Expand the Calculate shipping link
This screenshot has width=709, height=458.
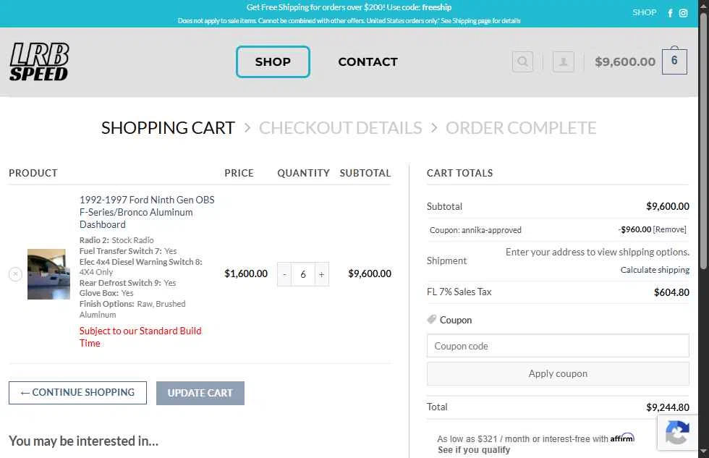tap(655, 270)
